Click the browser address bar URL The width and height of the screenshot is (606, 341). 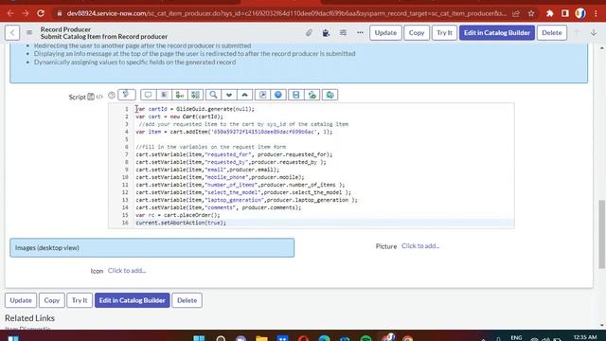[286, 13]
